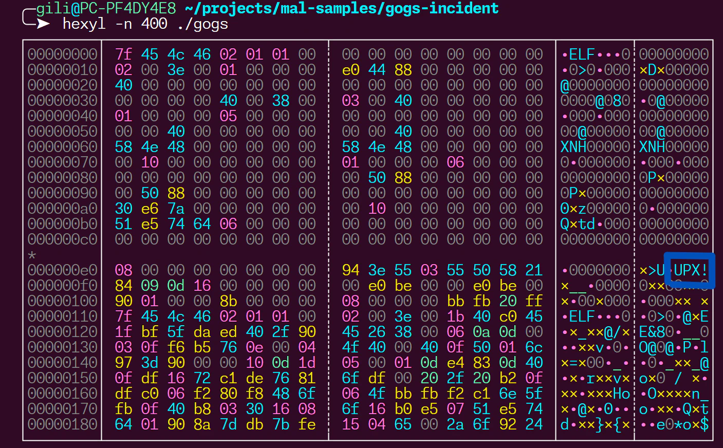Image resolution: width=723 pixels, height=448 pixels.
Task: Select the last offset 00000180
Action: point(62,424)
